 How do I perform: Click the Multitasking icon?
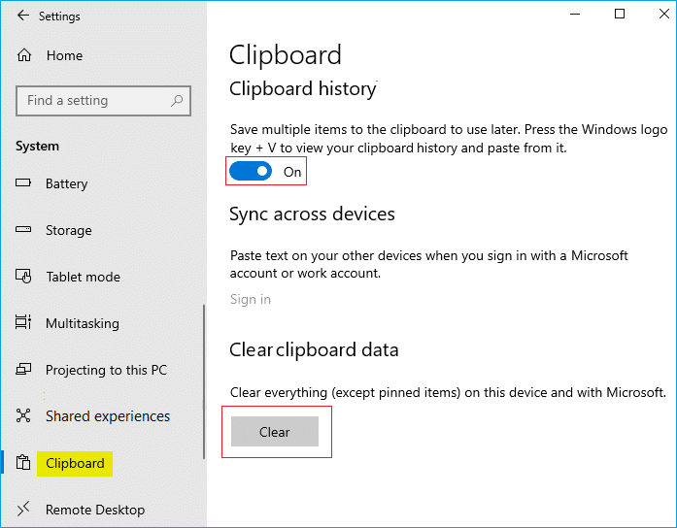point(25,323)
